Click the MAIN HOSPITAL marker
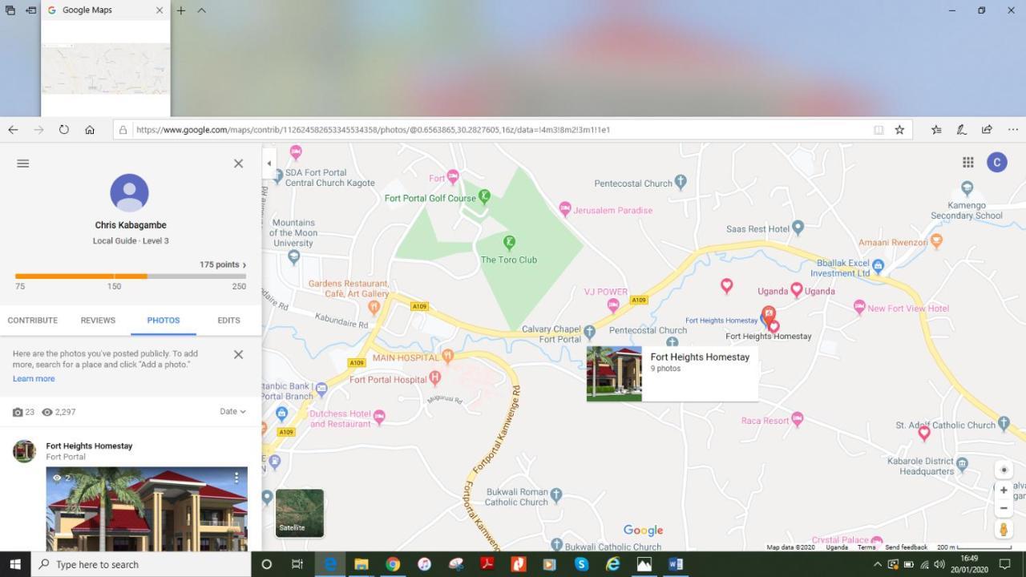1026x577 pixels. pos(448,356)
